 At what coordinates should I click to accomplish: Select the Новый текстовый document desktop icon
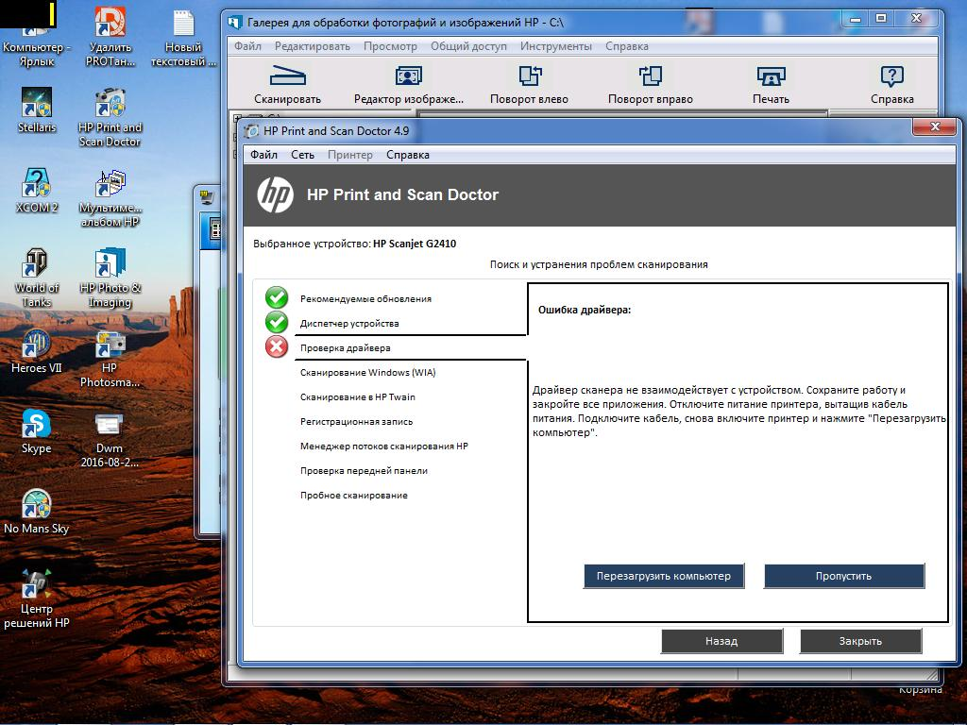point(183,37)
